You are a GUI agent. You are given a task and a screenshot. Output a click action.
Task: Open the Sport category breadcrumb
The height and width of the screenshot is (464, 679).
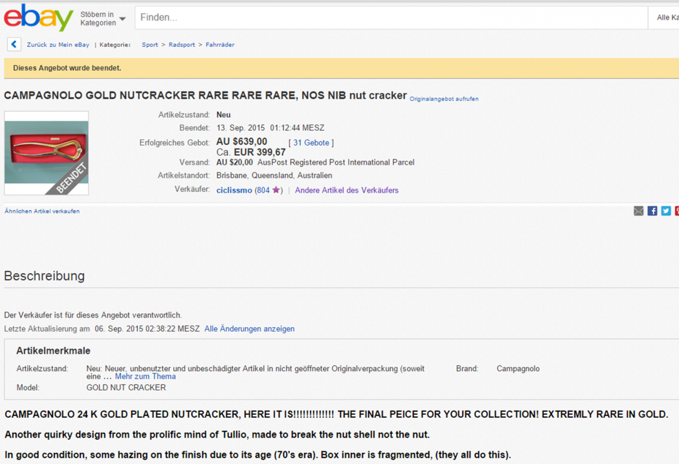pyautogui.click(x=150, y=45)
